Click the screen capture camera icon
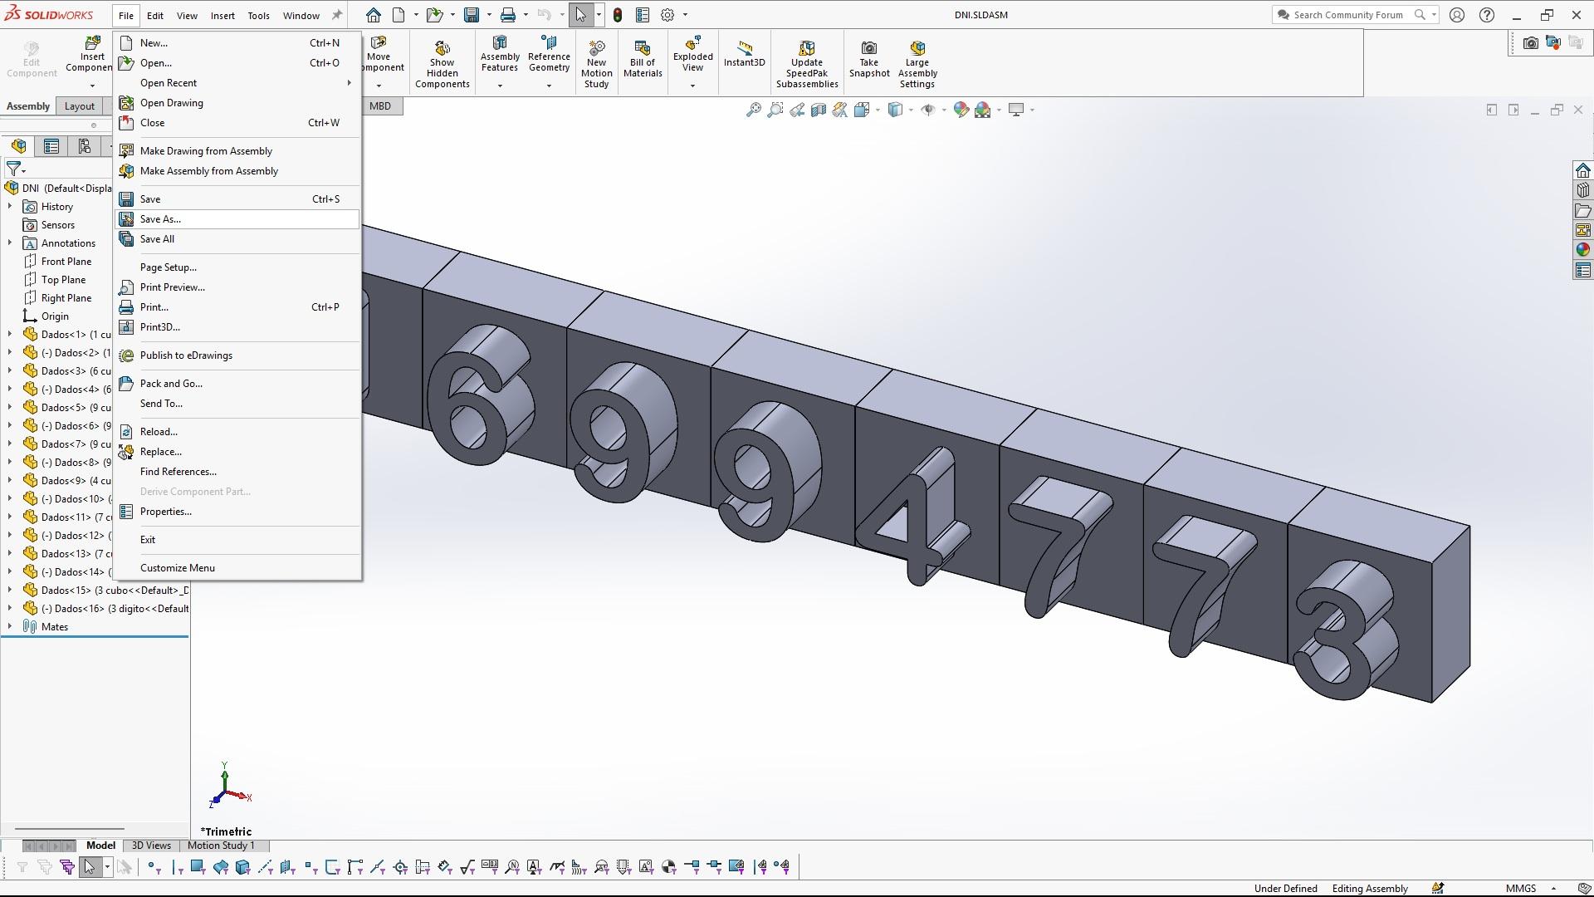Image resolution: width=1594 pixels, height=897 pixels. pos(1530,43)
